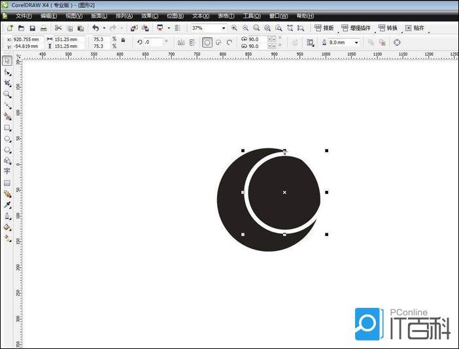Click the 排版 toolbar button

324,28
